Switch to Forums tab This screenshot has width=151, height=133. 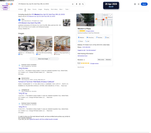[34, 9]
